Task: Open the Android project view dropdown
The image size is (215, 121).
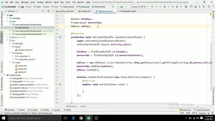Action: [11, 11]
